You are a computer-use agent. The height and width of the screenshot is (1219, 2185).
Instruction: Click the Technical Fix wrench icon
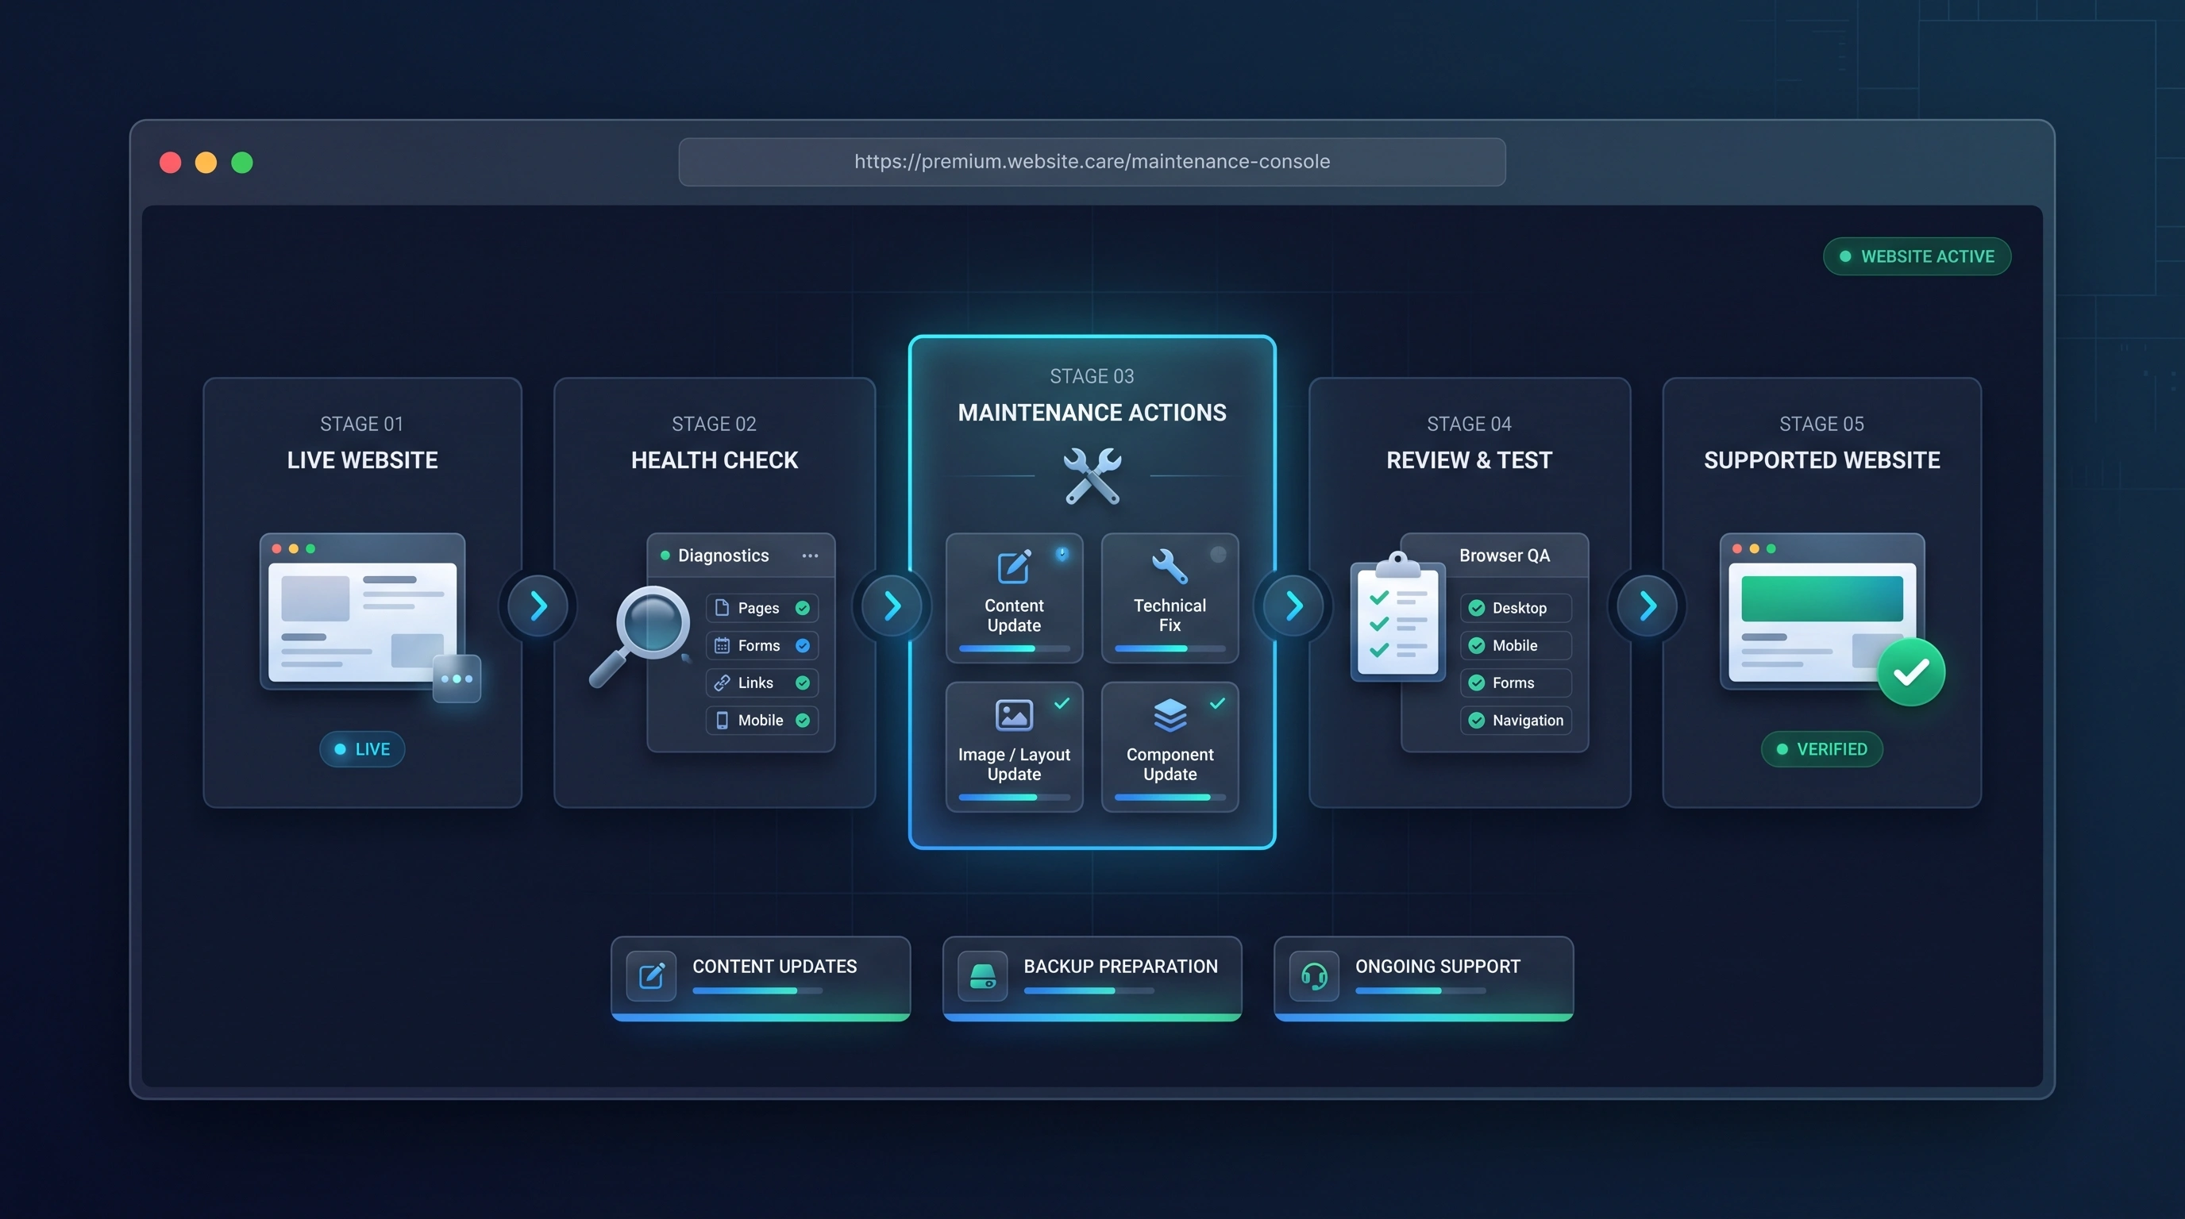(1170, 567)
